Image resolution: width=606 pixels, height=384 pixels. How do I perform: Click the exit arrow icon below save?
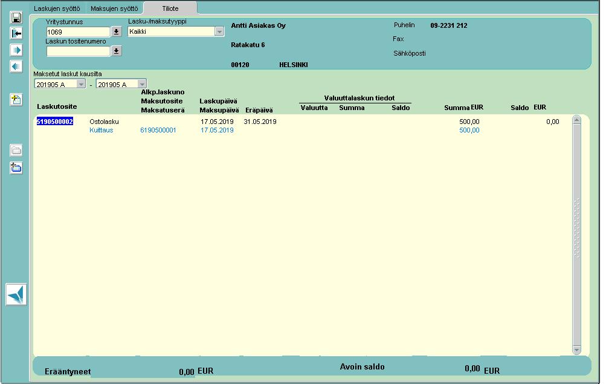(x=16, y=34)
